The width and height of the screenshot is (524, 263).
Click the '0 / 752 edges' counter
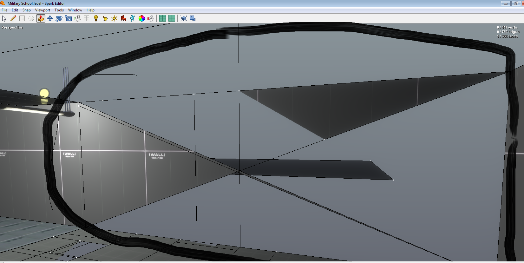pyautogui.click(x=508, y=32)
